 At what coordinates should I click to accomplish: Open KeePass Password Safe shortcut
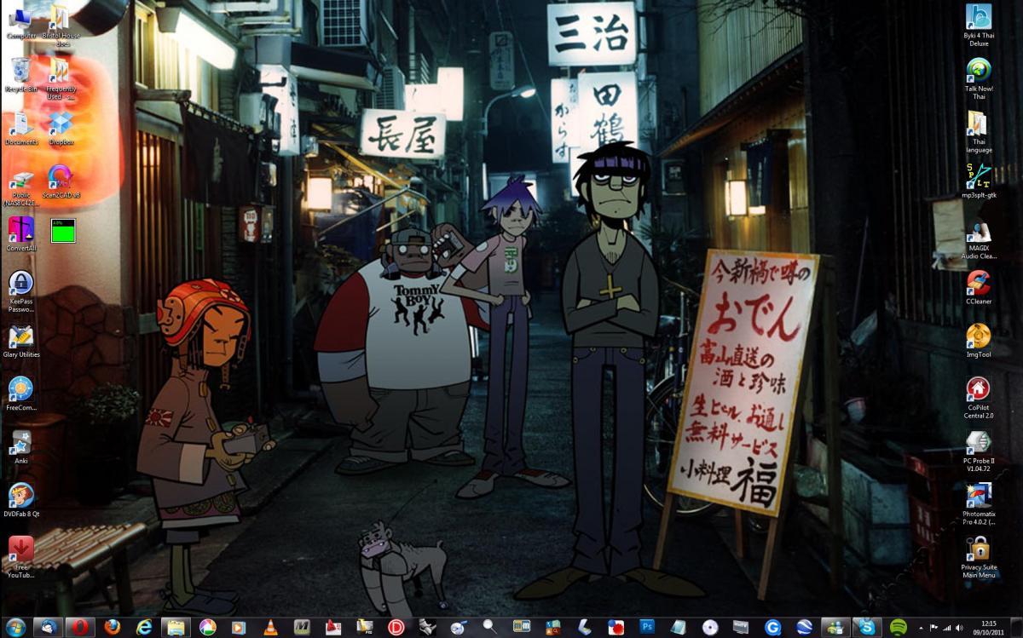[20, 291]
